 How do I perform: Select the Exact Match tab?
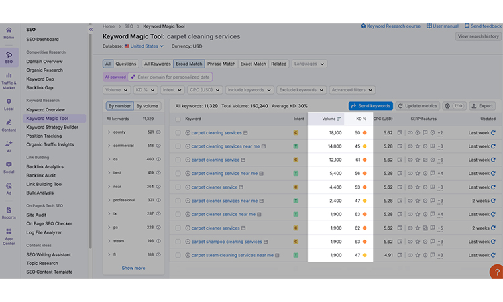tap(253, 64)
